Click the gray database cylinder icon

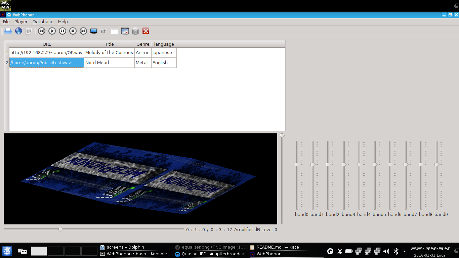tap(135, 31)
